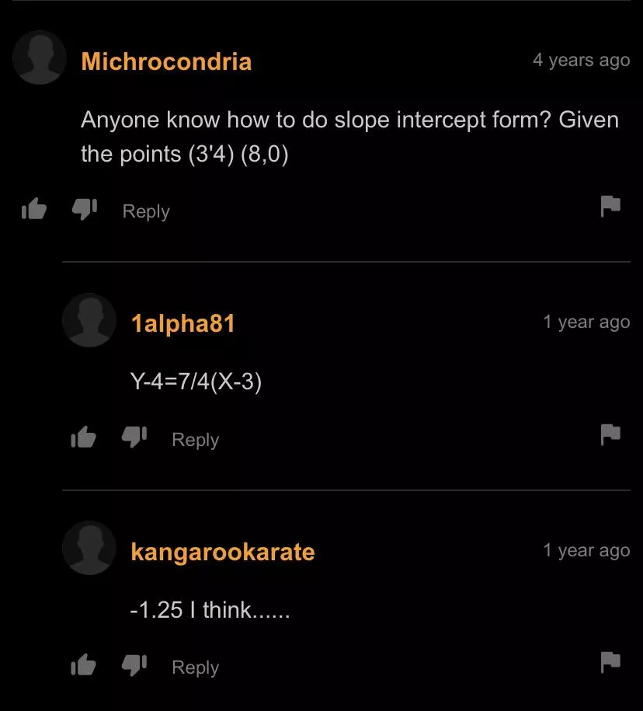The width and height of the screenshot is (643, 711).
Task: Give thumbs up to 1alpha81's reply
Action: (83, 437)
